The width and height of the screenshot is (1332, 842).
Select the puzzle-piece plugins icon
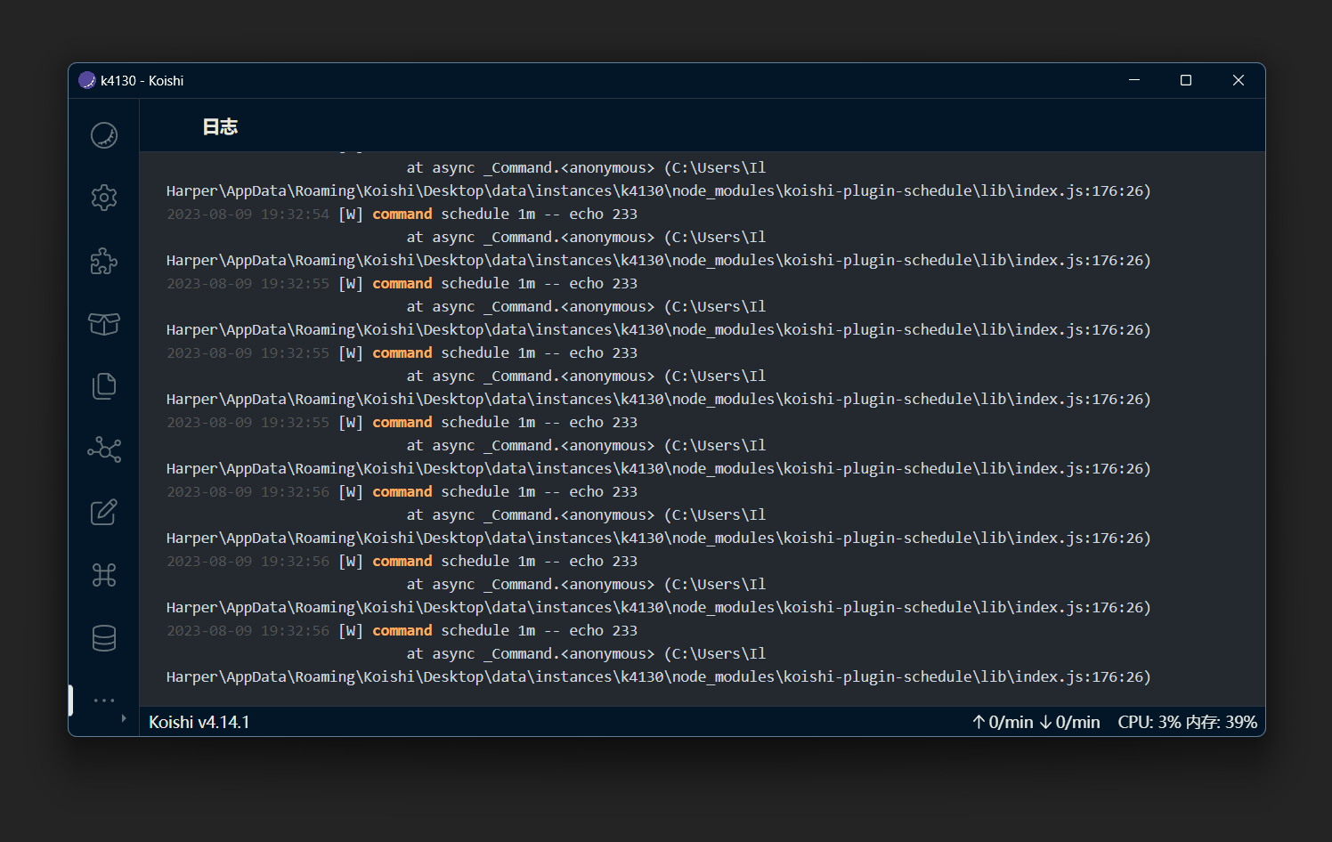click(x=104, y=261)
